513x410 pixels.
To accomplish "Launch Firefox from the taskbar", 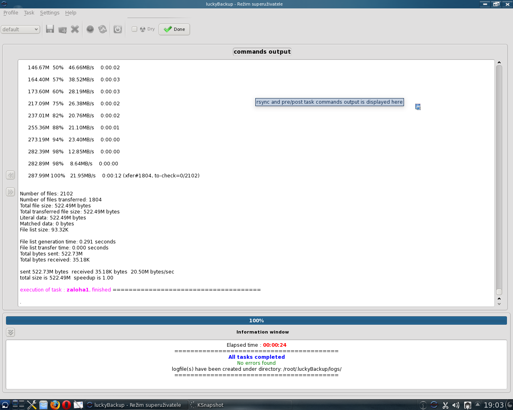I will point(55,405).
